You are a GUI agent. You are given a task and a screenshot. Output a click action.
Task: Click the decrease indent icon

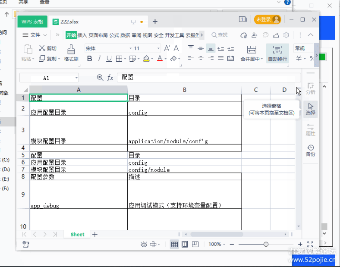click(x=221, y=48)
